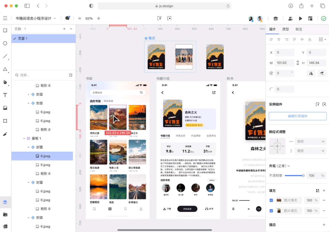The width and height of the screenshot is (329, 232).
Task: Click the layer search field
Action: pos(40,75)
